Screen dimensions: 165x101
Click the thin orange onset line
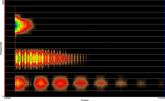pyautogui.click(x=15, y=50)
